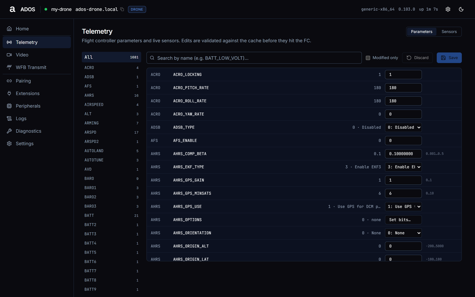Select the All parameter group

(111, 57)
